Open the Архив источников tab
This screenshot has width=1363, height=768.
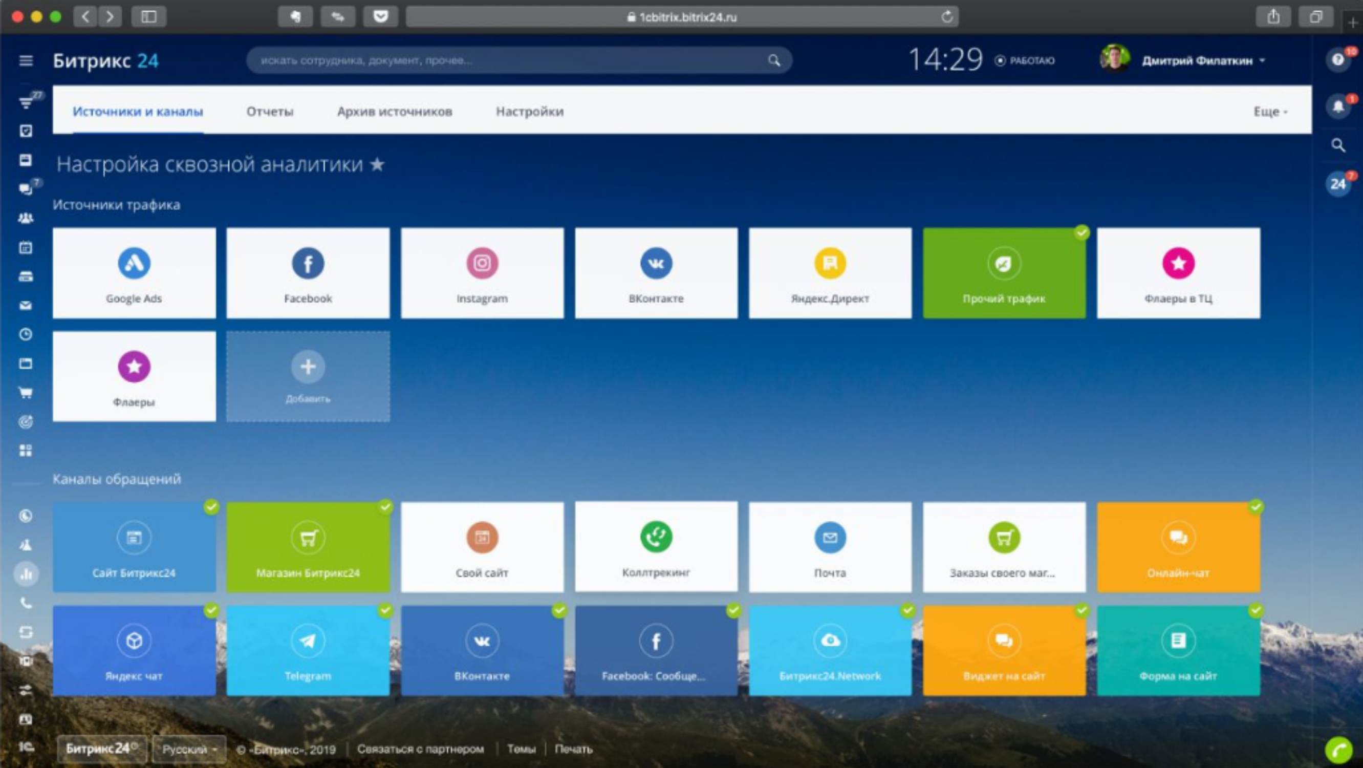(395, 111)
